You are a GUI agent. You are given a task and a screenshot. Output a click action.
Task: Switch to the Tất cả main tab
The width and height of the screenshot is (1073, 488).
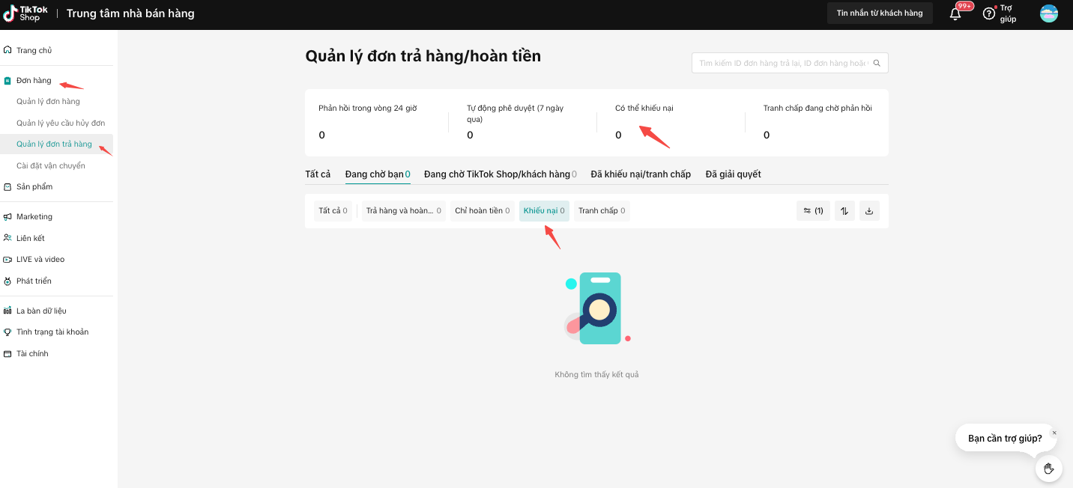pyautogui.click(x=318, y=174)
